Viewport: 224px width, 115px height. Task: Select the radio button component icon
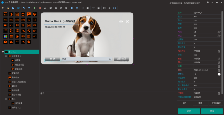[x=29, y=20]
